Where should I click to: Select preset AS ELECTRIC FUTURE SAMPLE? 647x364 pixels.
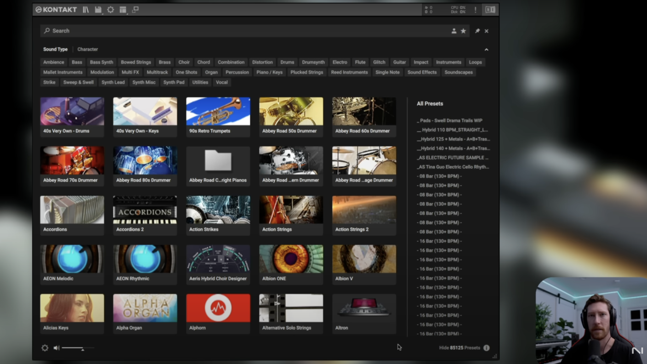[x=453, y=158]
